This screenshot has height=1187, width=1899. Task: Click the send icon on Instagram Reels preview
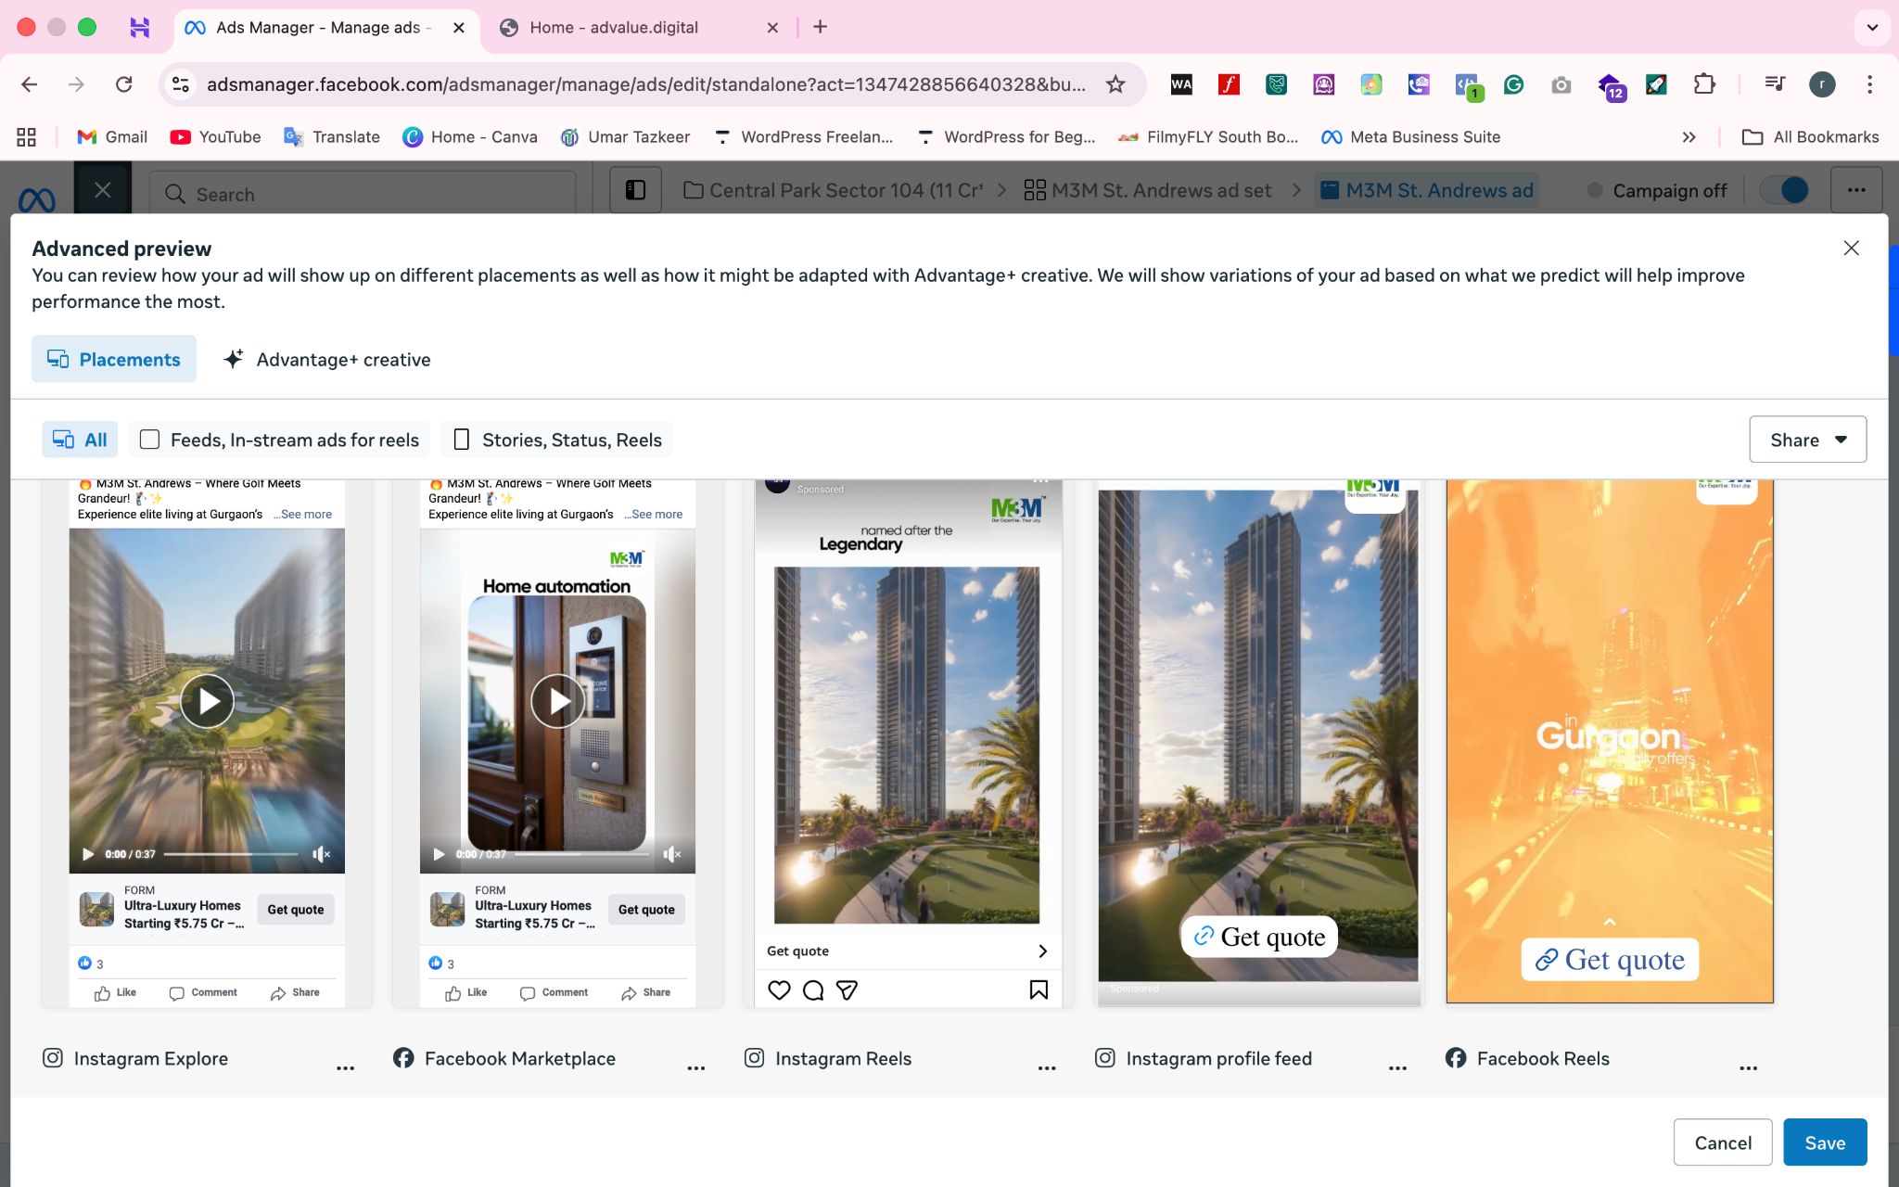pos(847,990)
